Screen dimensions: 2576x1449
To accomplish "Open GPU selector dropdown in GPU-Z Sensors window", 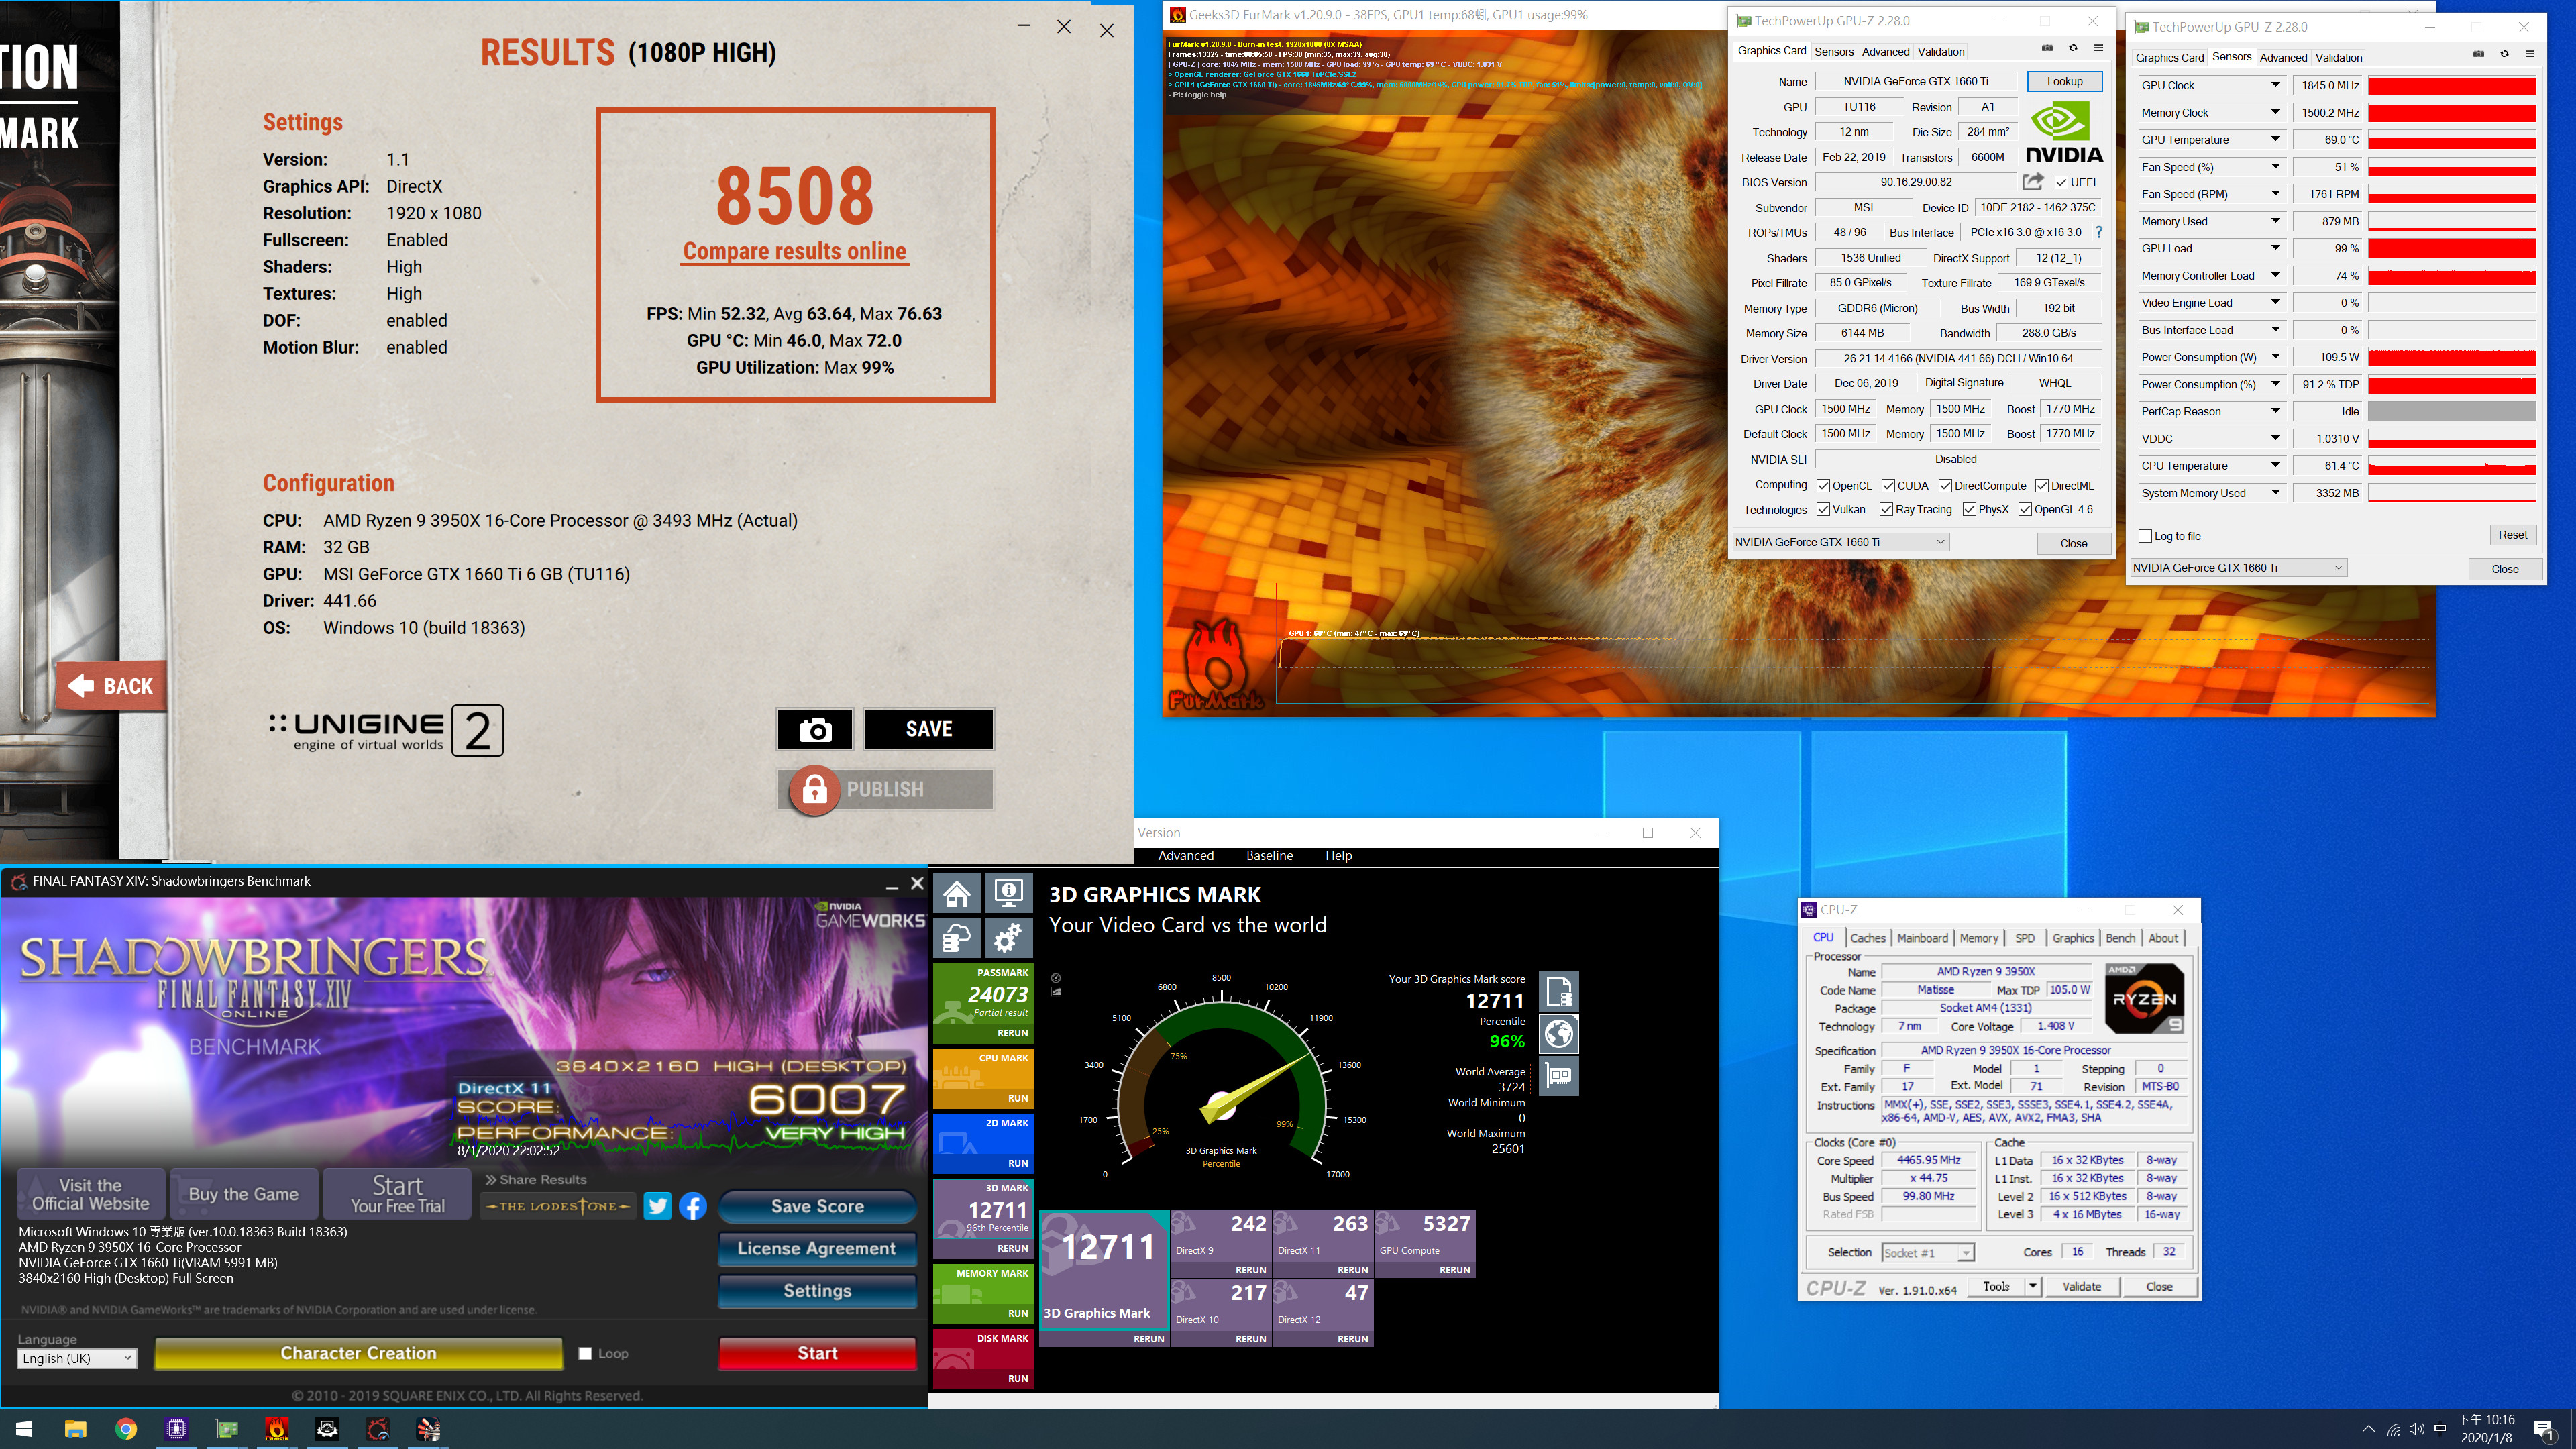I will click(x=2238, y=568).
